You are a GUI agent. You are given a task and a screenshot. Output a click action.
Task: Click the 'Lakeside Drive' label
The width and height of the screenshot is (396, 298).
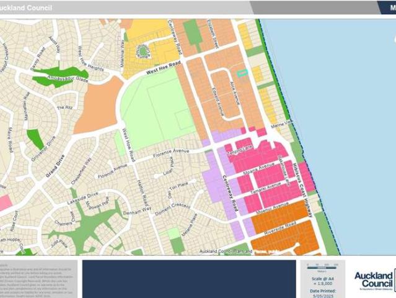click(x=82, y=199)
